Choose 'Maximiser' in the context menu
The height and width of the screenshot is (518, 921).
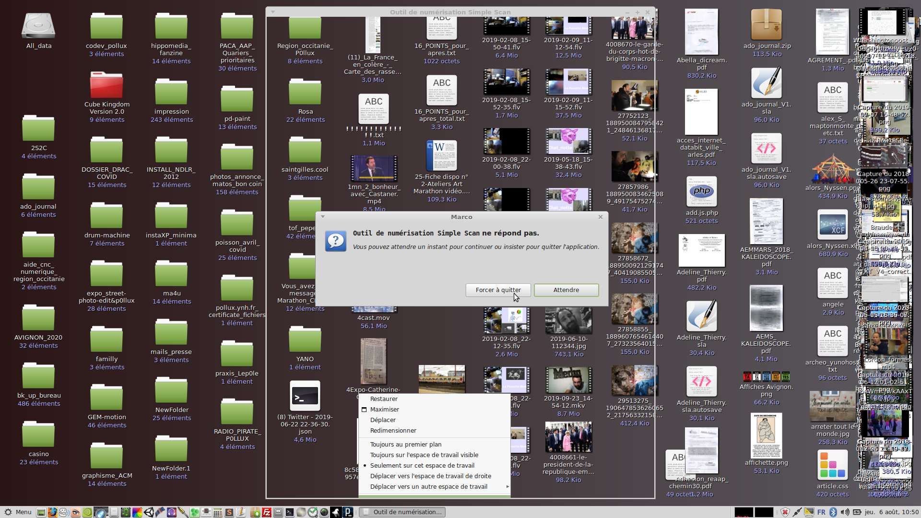coord(384,409)
